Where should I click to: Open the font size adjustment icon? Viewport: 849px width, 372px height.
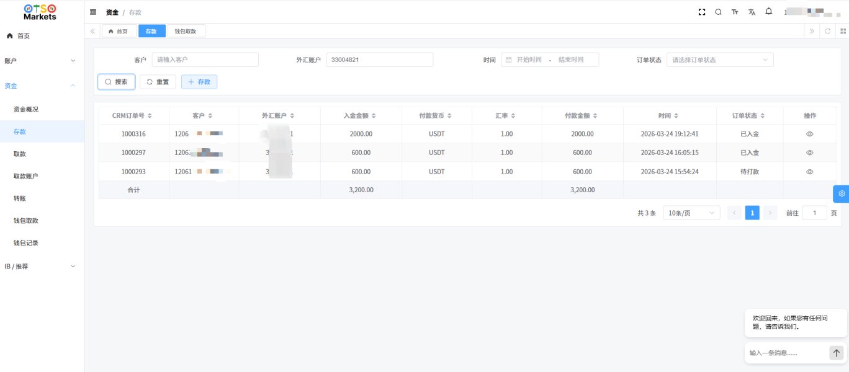click(735, 12)
